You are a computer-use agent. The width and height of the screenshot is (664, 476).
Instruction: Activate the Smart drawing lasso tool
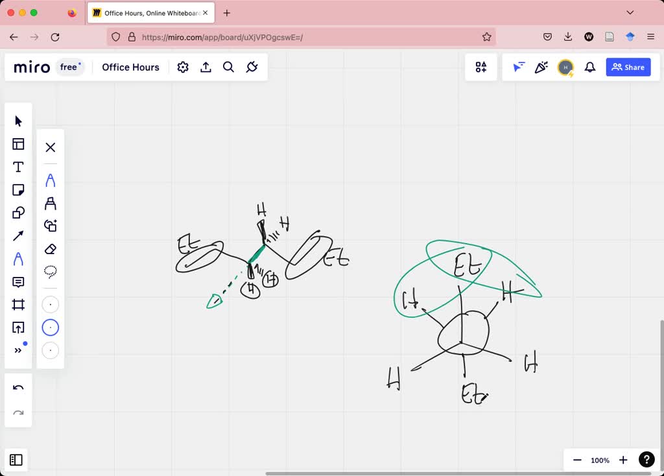tap(50, 272)
